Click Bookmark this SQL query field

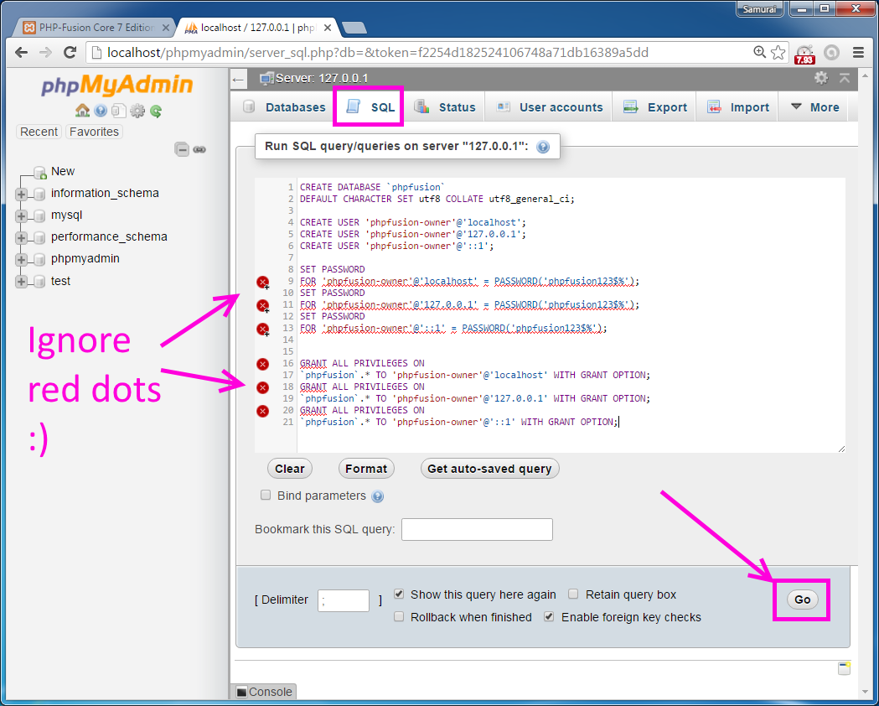click(x=477, y=529)
